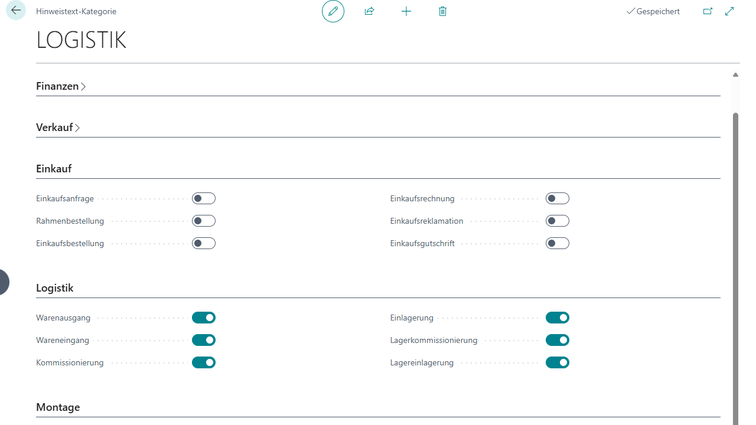
Task: Click the expand to full screen icon
Action: (x=729, y=11)
